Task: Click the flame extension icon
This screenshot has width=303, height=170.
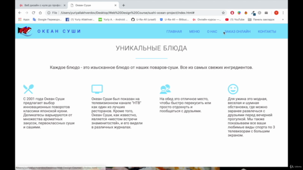Action: point(246,13)
